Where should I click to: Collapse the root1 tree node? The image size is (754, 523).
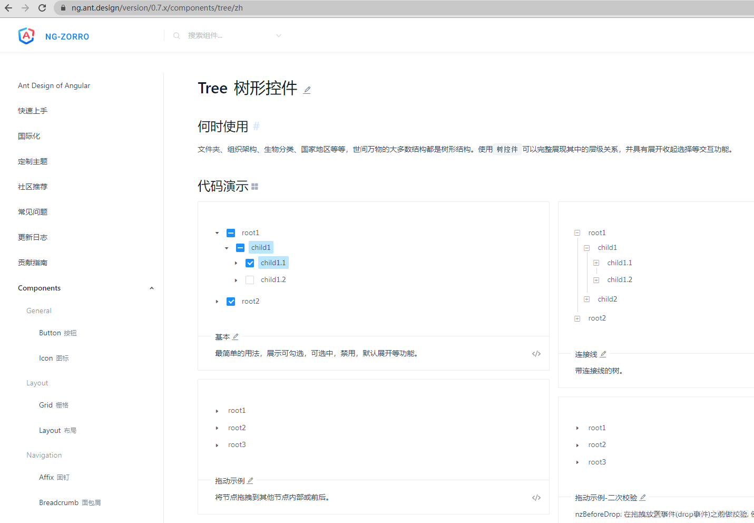pyautogui.click(x=217, y=232)
